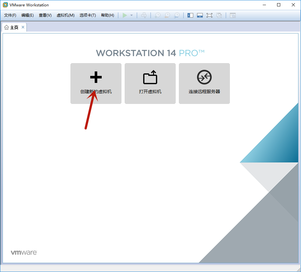Open the 虚拟机(M) menu
Screen dimensions: 301x272
[x=65, y=15]
